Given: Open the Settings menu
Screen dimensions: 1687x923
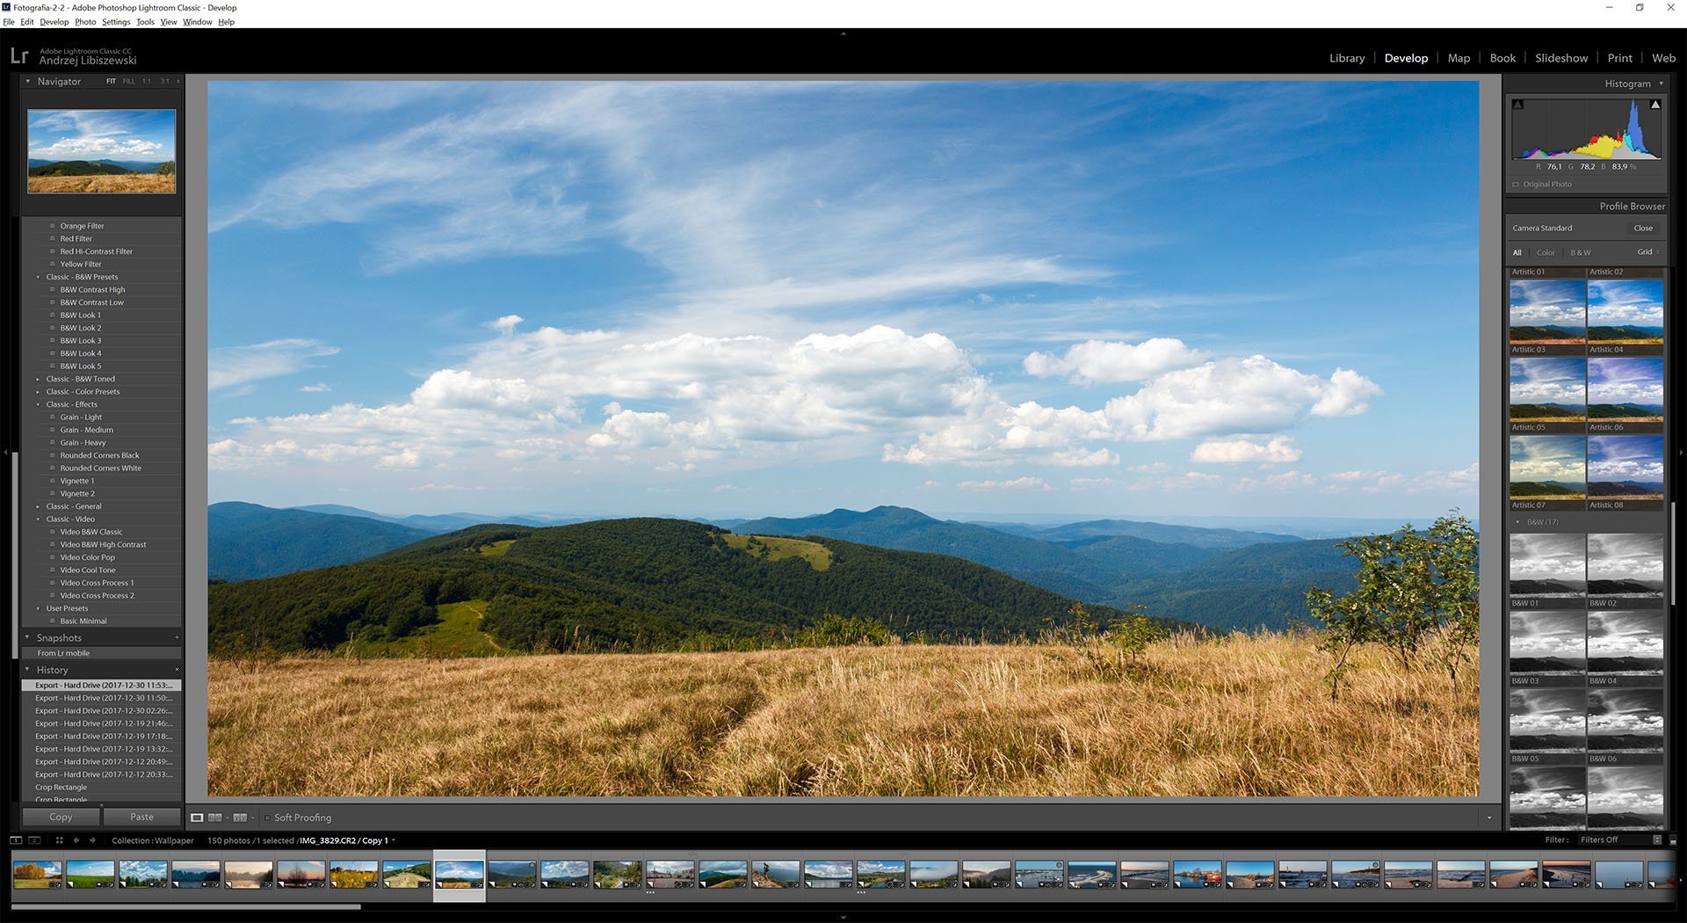Looking at the screenshot, I should point(115,22).
